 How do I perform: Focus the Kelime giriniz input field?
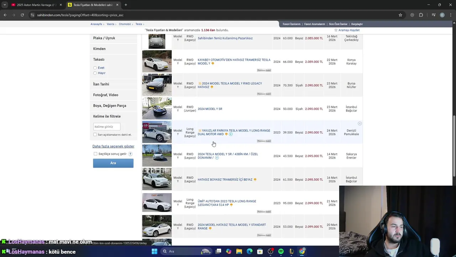point(107,127)
